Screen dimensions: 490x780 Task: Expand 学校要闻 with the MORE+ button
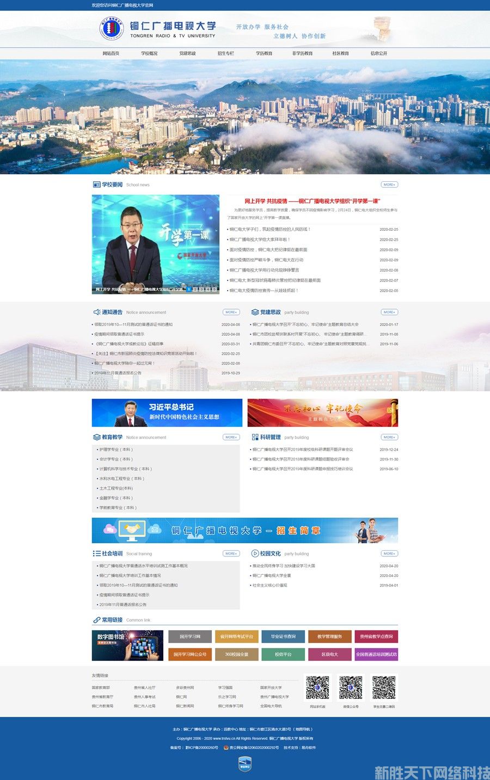pos(389,185)
